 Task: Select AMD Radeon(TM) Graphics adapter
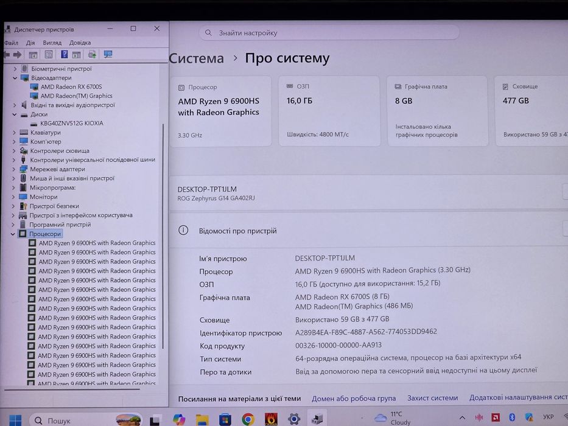click(x=77, y=96)
